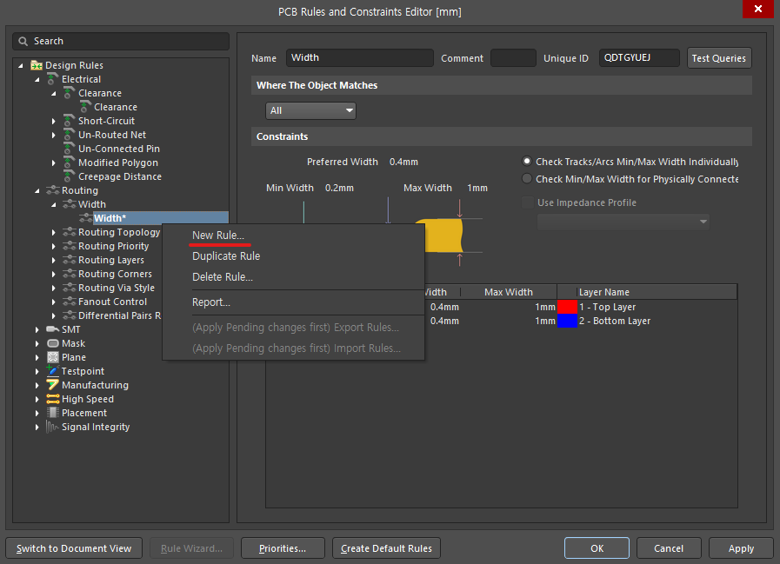Expand the Signal Integrity node

(37, 427)
